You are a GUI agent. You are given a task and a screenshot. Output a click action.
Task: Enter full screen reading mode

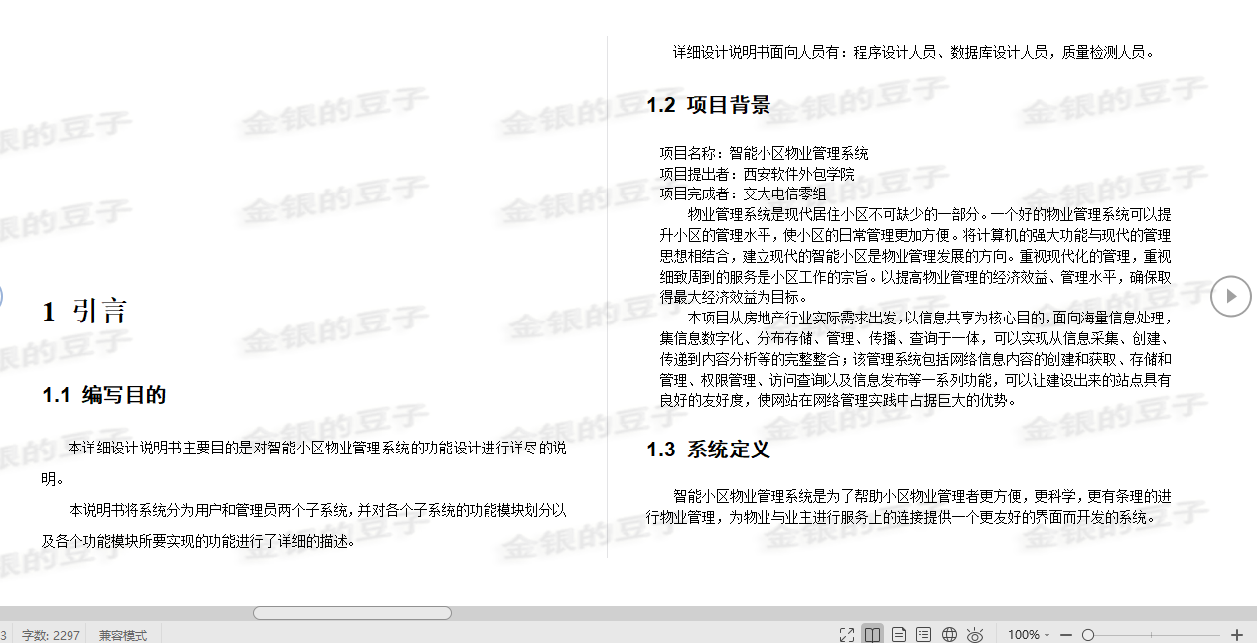[x=847, y=633]
